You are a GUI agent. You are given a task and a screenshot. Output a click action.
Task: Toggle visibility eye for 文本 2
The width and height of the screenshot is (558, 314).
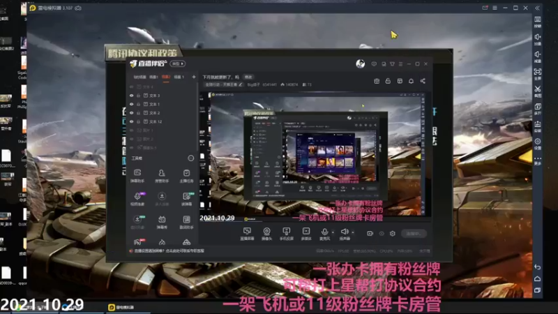pyautogui.click(x=131, y=113)
